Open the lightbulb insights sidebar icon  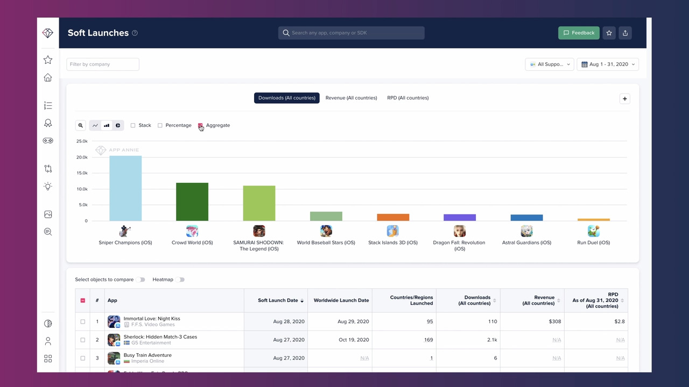pos(48,187)
